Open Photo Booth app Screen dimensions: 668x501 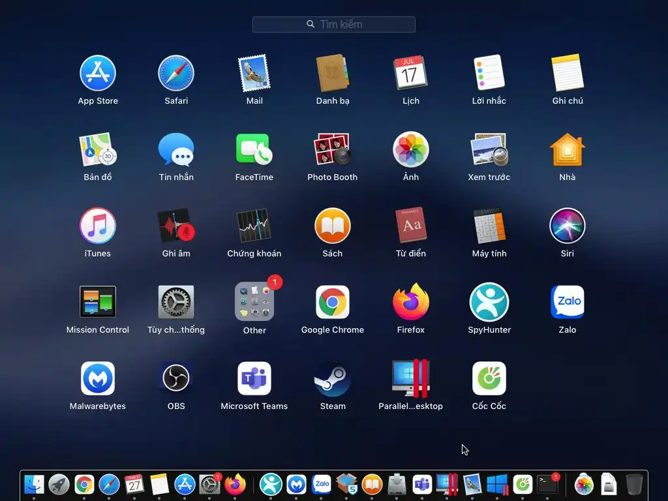pyautogui.click(x=332, y=149)
